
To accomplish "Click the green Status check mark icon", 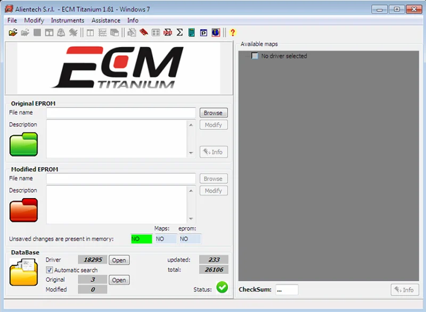I will [x=222, y=288].
